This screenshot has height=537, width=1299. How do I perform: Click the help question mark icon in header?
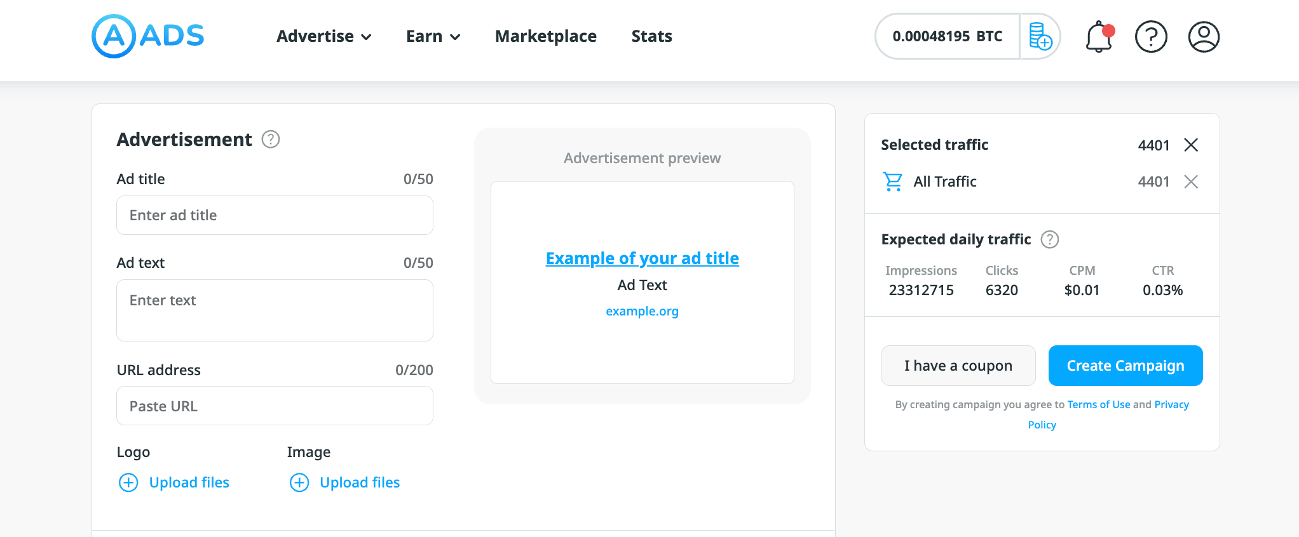coord(1152,36)
